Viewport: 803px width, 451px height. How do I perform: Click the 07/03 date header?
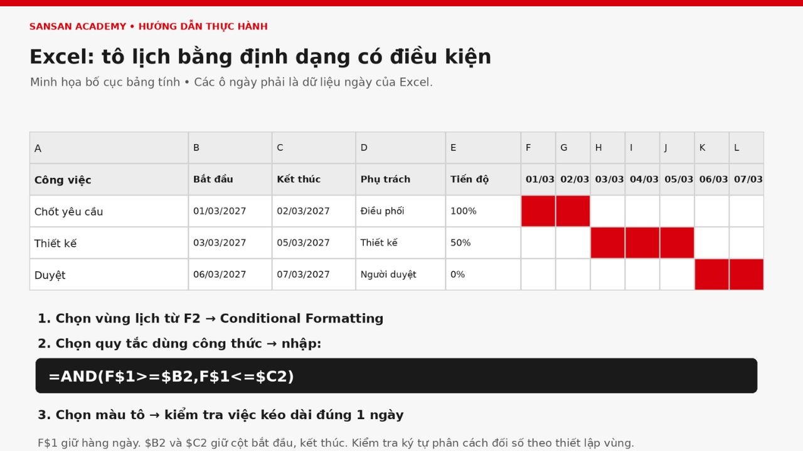coord(747,180)
